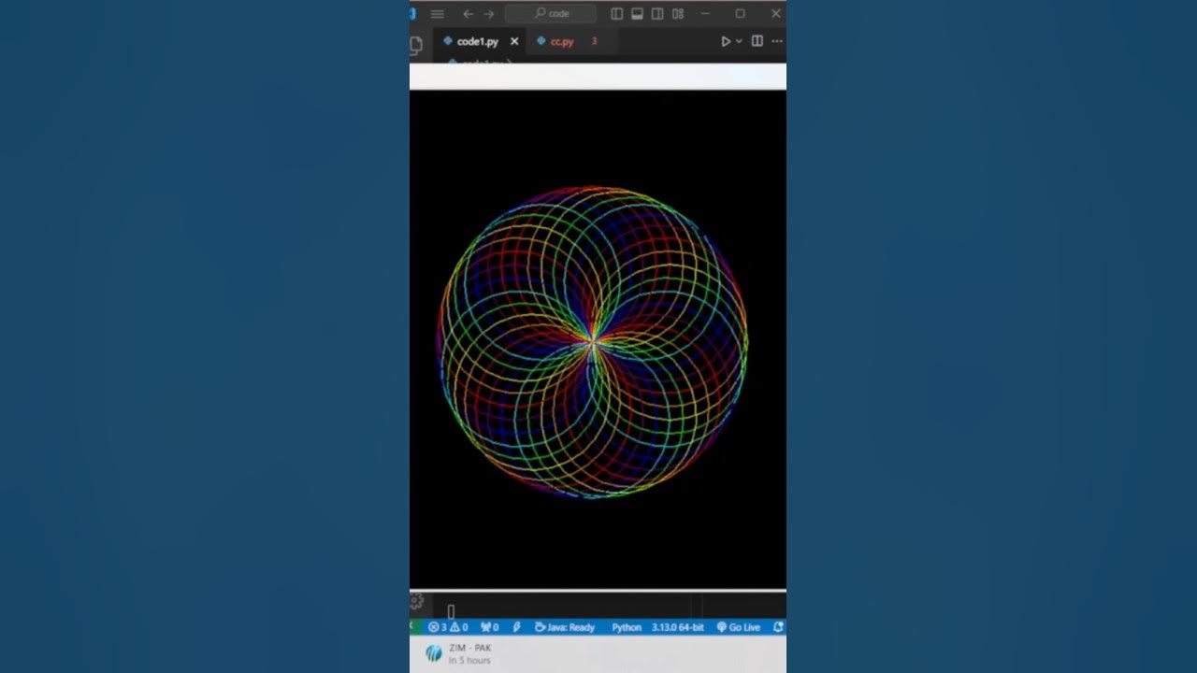Click the lightning bolt status bar icon
The width and height of the screenshot is (1197, 673).
pos(516,627)
